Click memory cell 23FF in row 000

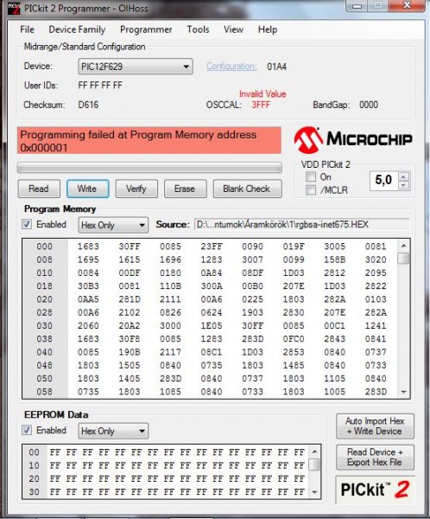coord(212,247)
